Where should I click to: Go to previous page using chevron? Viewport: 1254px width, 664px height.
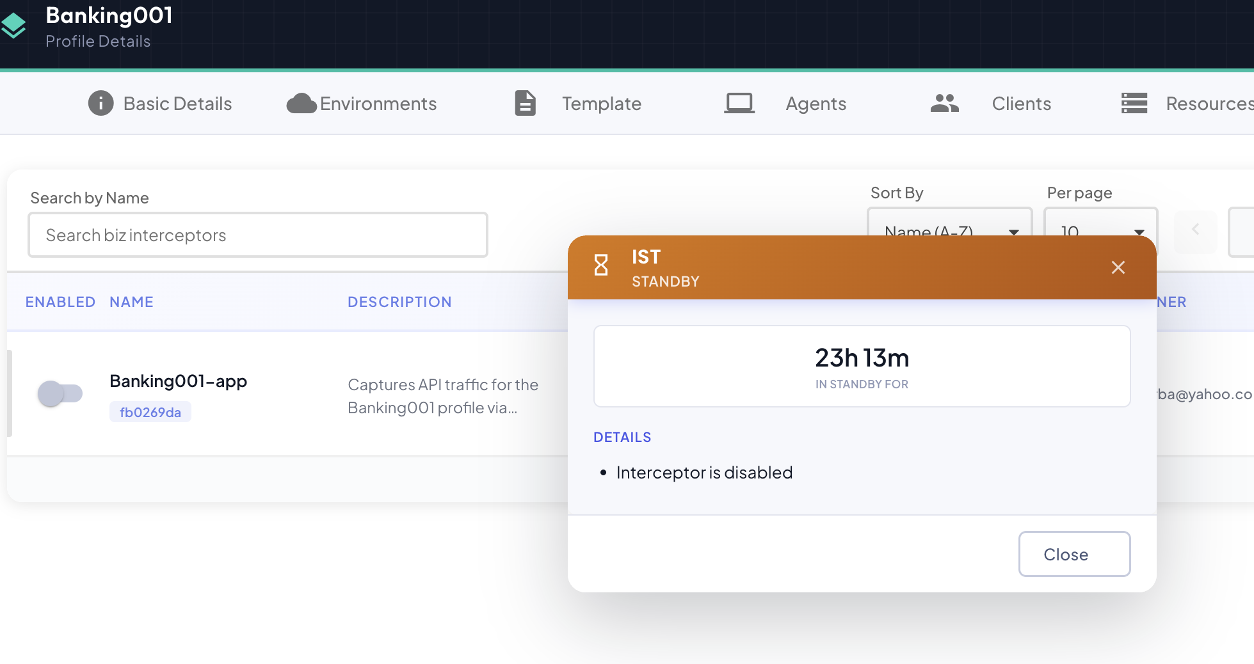click(1195, 230)
